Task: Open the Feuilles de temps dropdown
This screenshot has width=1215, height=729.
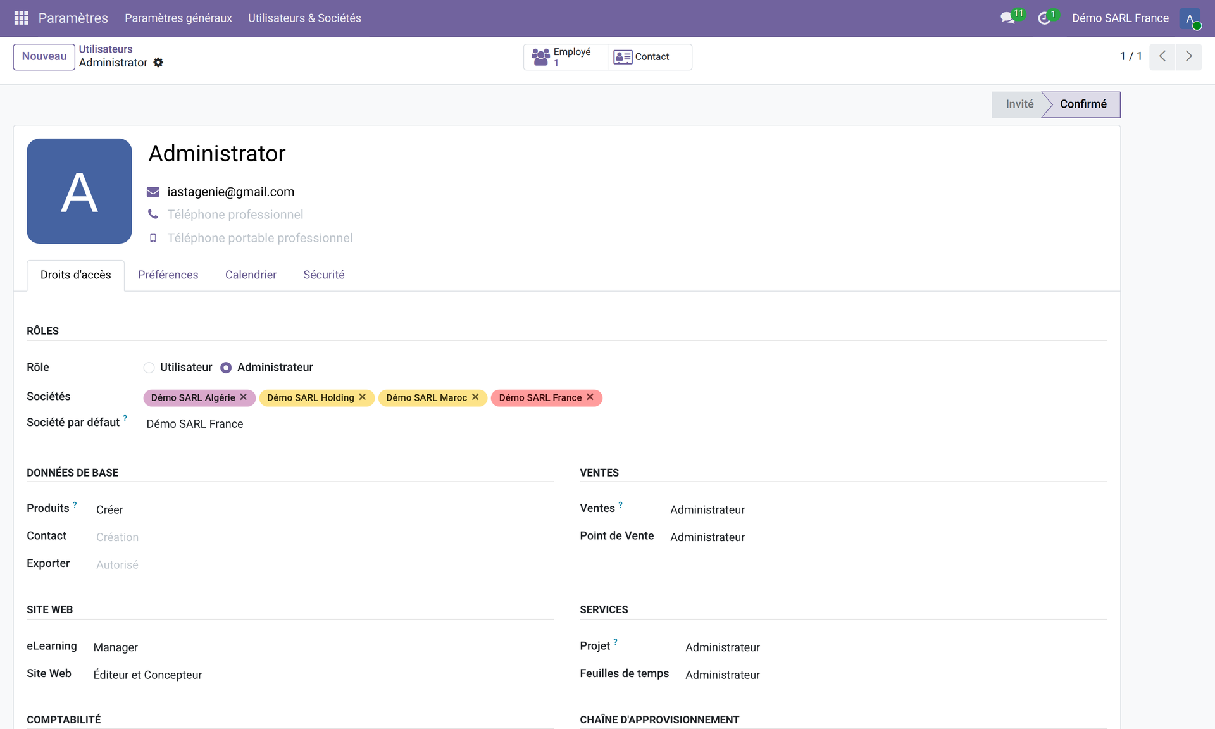Action: point(895,675)
